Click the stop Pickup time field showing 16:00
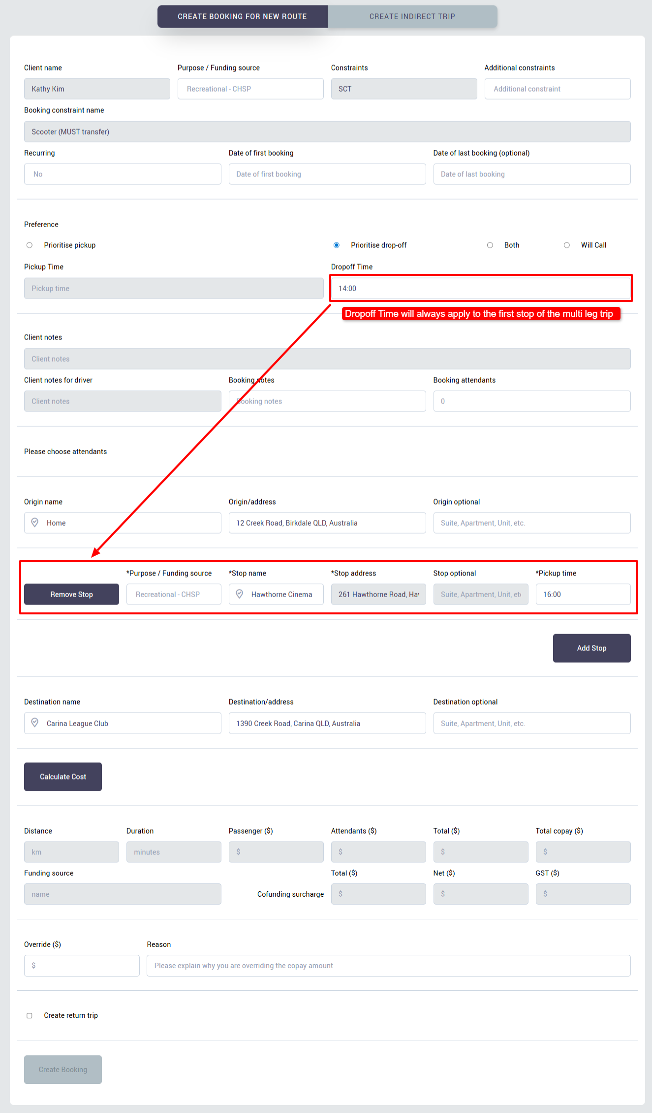Screen dimensions: 652x1113 [583, 594]
